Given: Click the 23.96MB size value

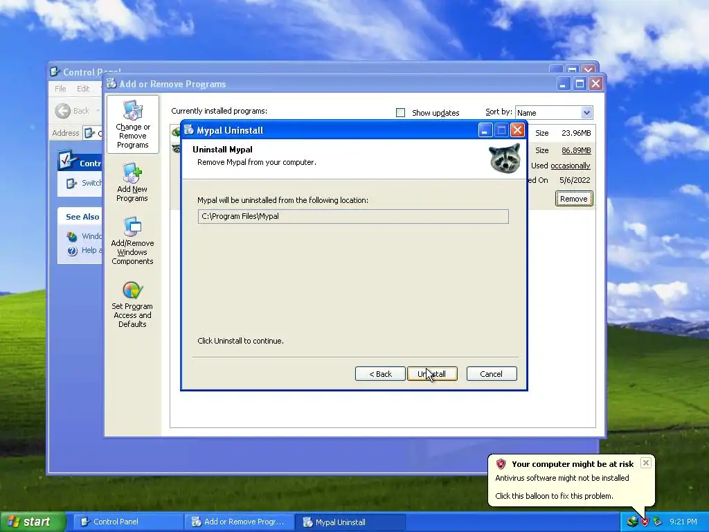Looking at the screenshot, I should pyautogui.click(x=576, y=133).
